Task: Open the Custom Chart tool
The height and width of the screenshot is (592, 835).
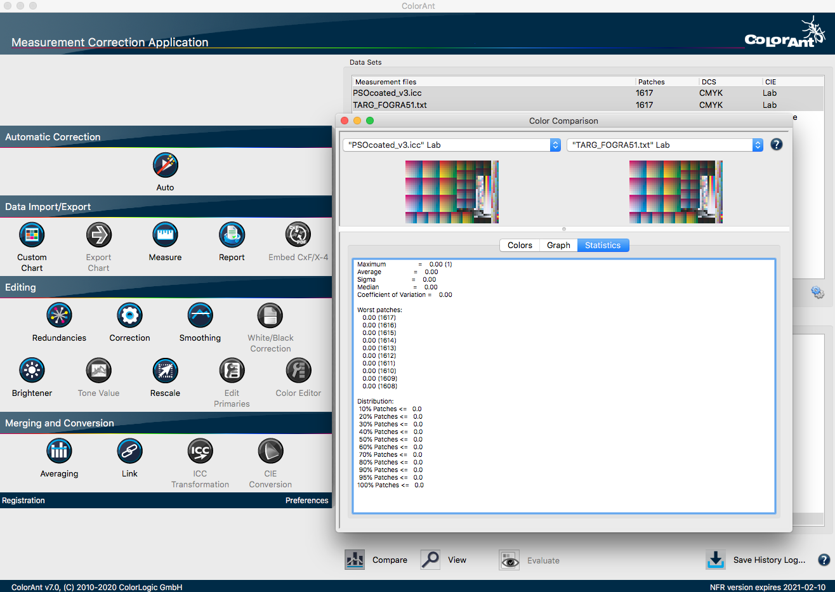Action: point(32,235)
